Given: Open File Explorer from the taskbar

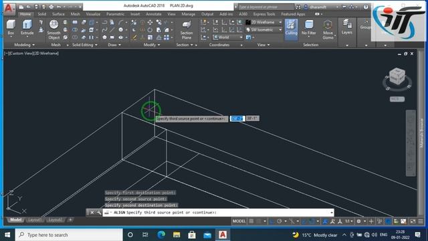Looking at the screenshot, I should tap(177, 235).
